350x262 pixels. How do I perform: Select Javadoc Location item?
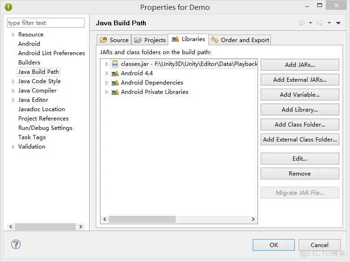42,109
